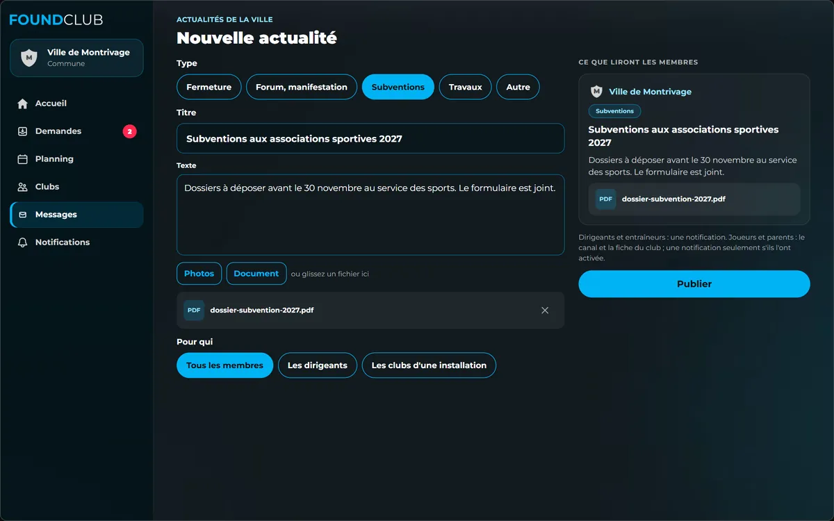Select the Forum, manifestation type
This screenshot has width=834, height=521.
click(x=302, y=87)
